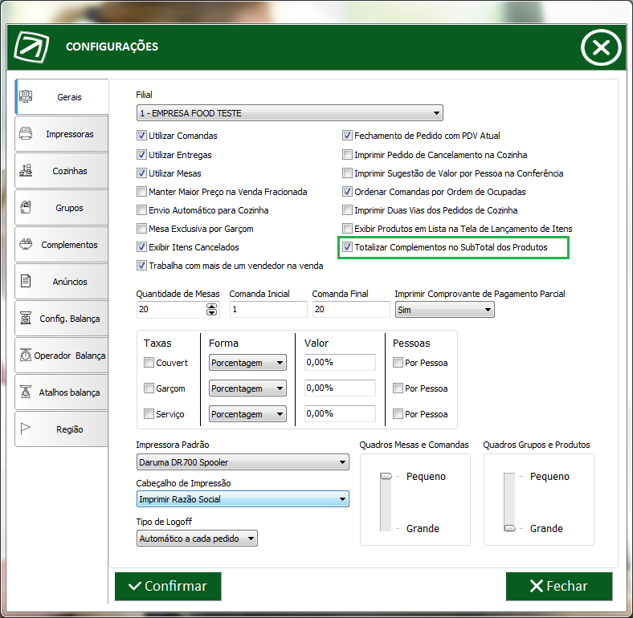
Task: Toggle Utilizar Comandas checkbox
Action: (x=141, y=136)
